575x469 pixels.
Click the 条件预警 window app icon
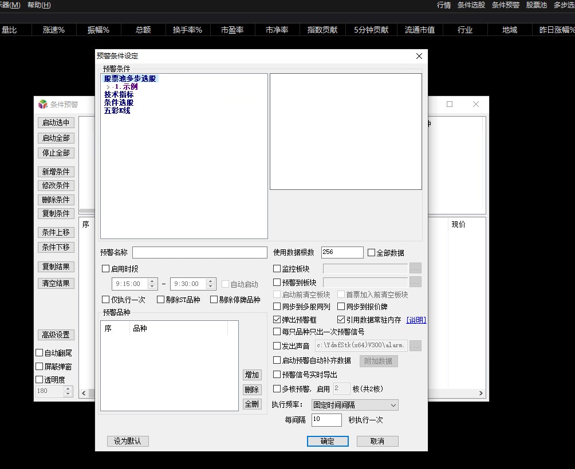click(x=43, y=104)
